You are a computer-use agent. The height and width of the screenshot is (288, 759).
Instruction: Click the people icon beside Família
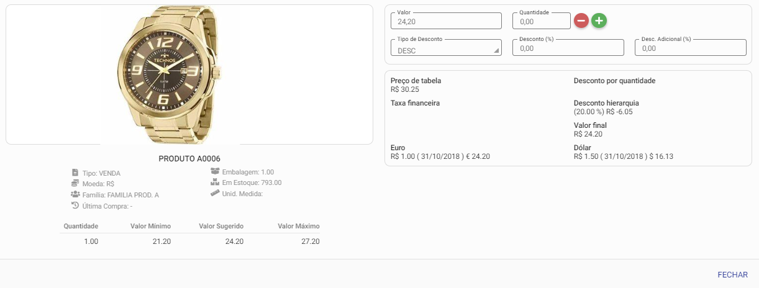pyautogui.click(x=75, y=195)
